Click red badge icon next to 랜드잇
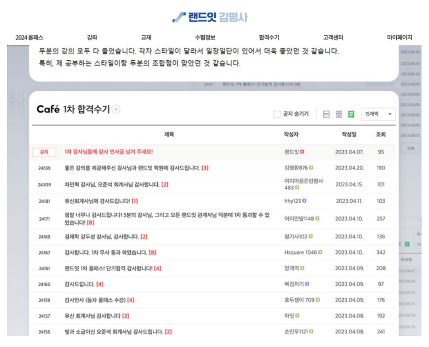The width and height of the screenshot is (429, 347). pyautogui.click(x=302, y=152)
